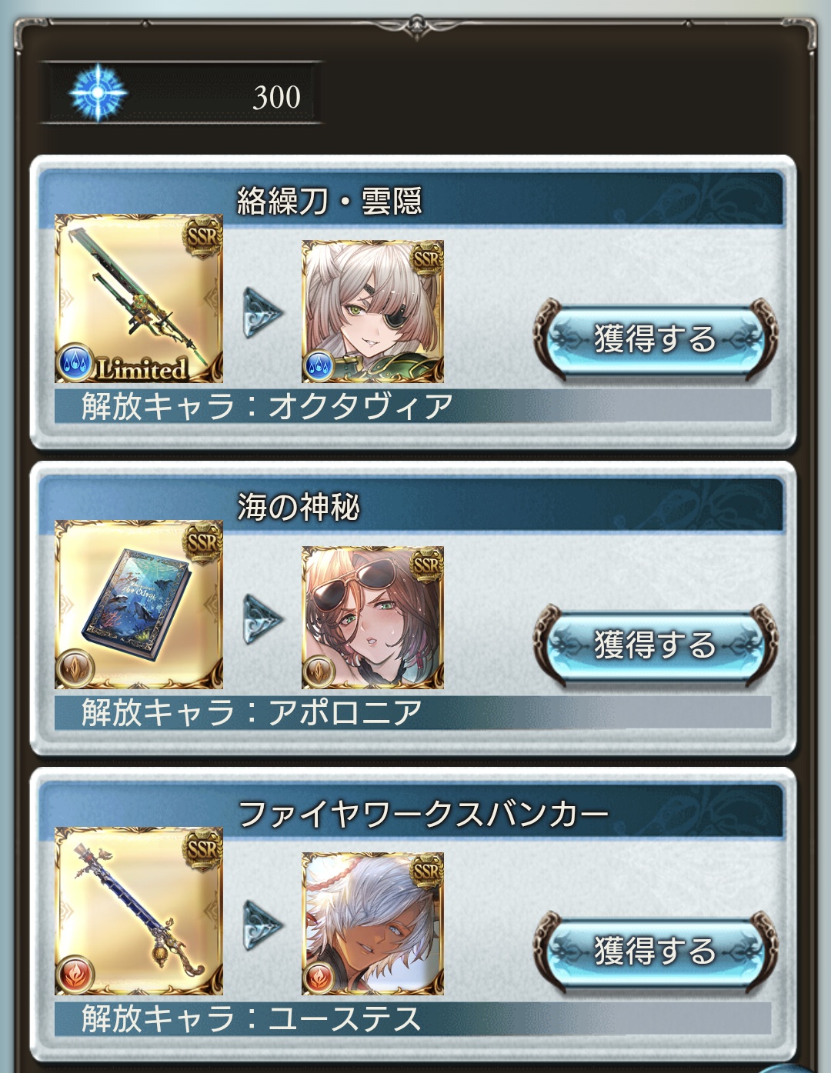This screenshot has height=1073, width=831.
Task: Tap the blue sparks crystal icon
Action: [x=98, y=93]
